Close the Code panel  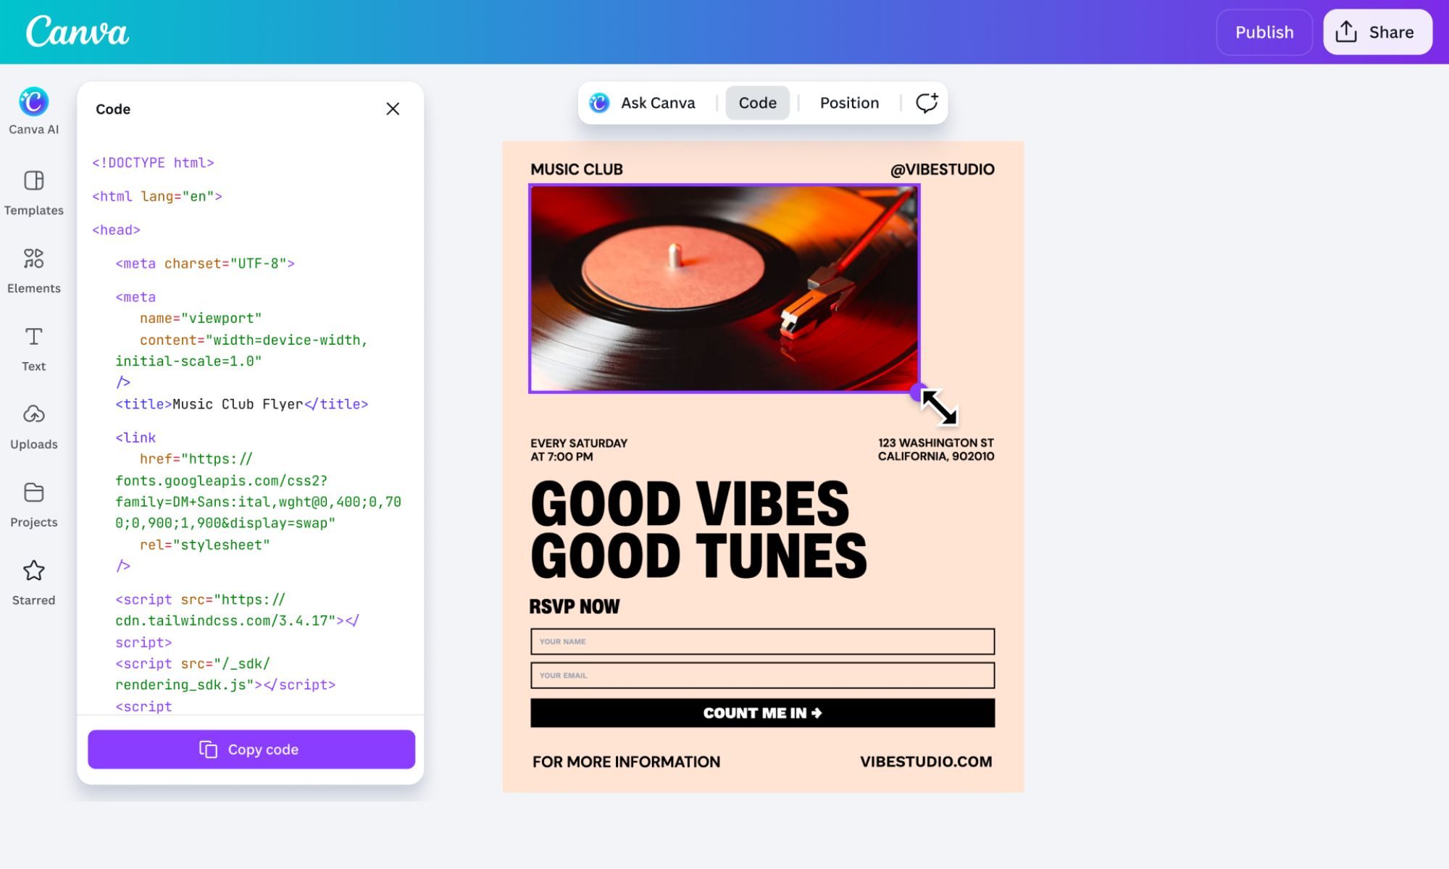[393, 109]
